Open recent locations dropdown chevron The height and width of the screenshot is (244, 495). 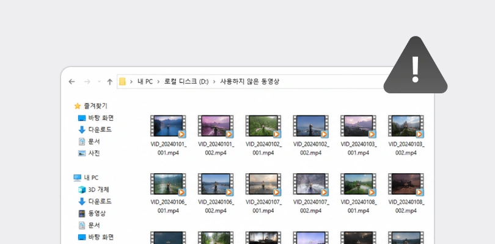click(99, 82)
